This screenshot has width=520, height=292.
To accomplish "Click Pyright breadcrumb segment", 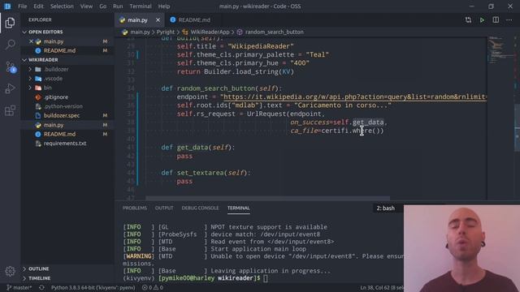I will (166, 32).
